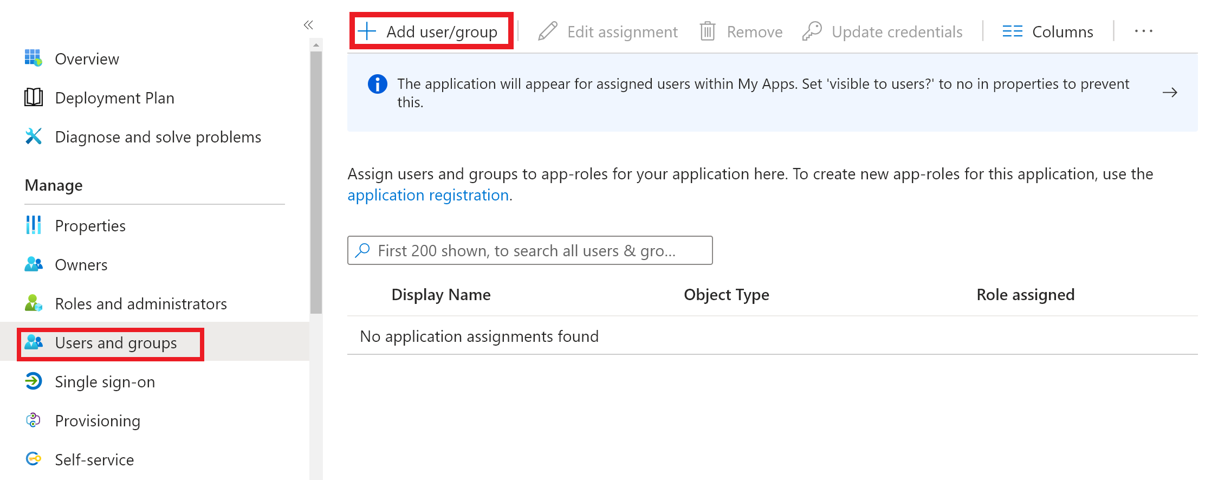Open the banner arrow for more details

pos(1170,93)
